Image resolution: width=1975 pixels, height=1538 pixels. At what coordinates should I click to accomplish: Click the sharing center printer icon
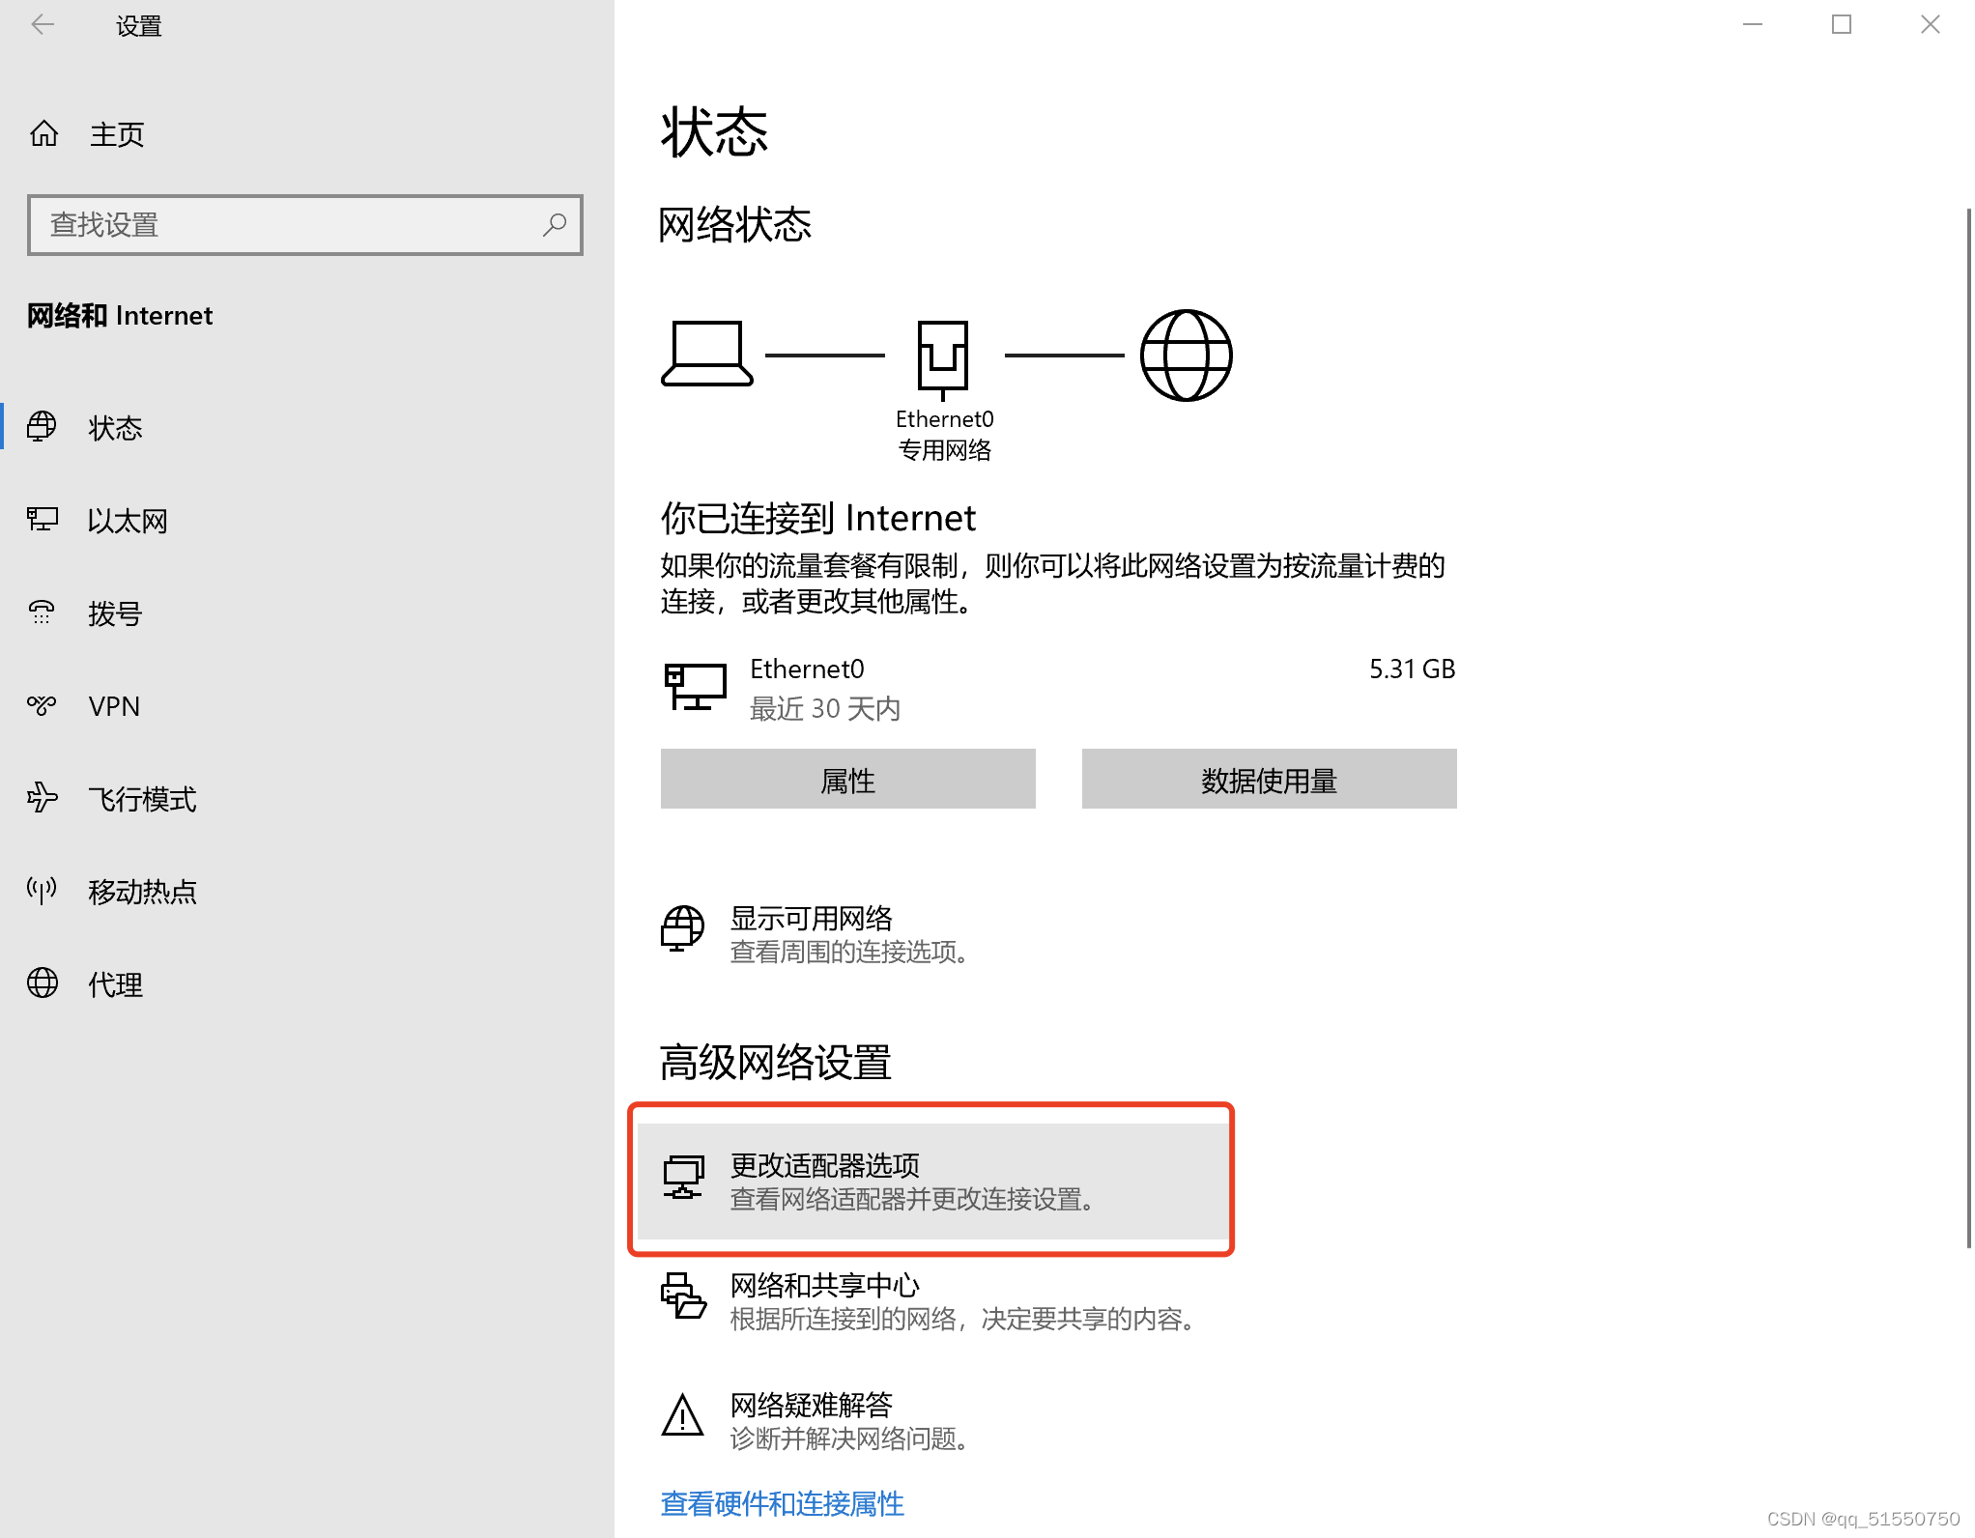click(683, 1296)
